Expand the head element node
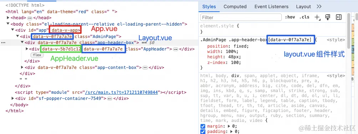This screenshot has height=134, width=358. click(x=8, y=18)
